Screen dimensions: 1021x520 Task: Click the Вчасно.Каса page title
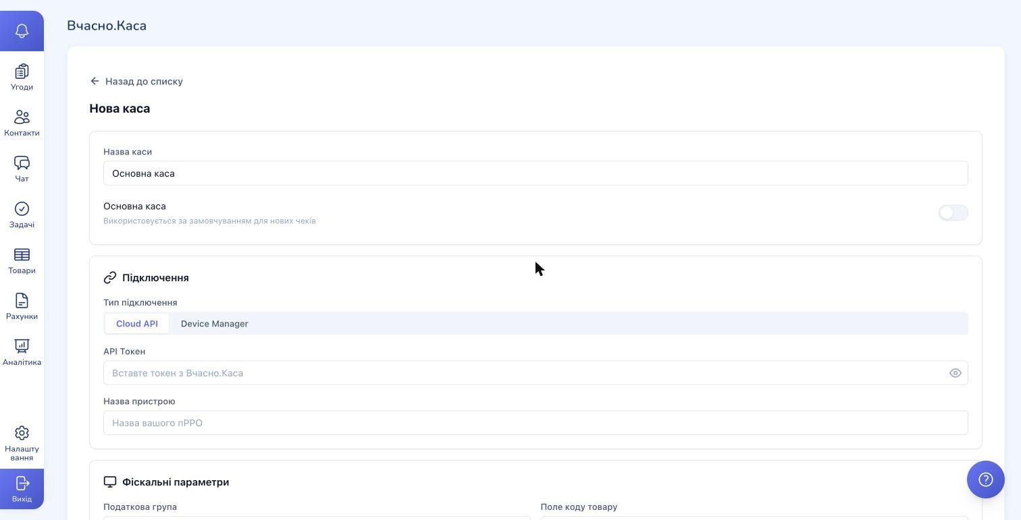107,26
